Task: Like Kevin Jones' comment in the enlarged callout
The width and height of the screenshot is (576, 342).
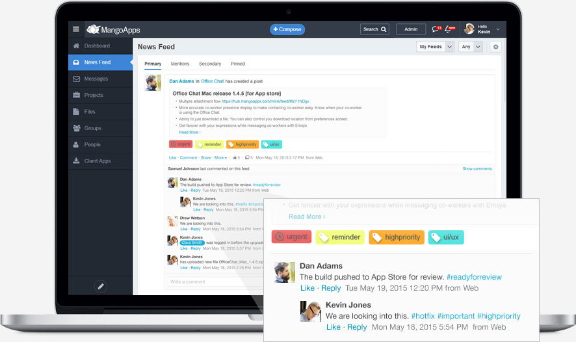Action: coord(334,327)
